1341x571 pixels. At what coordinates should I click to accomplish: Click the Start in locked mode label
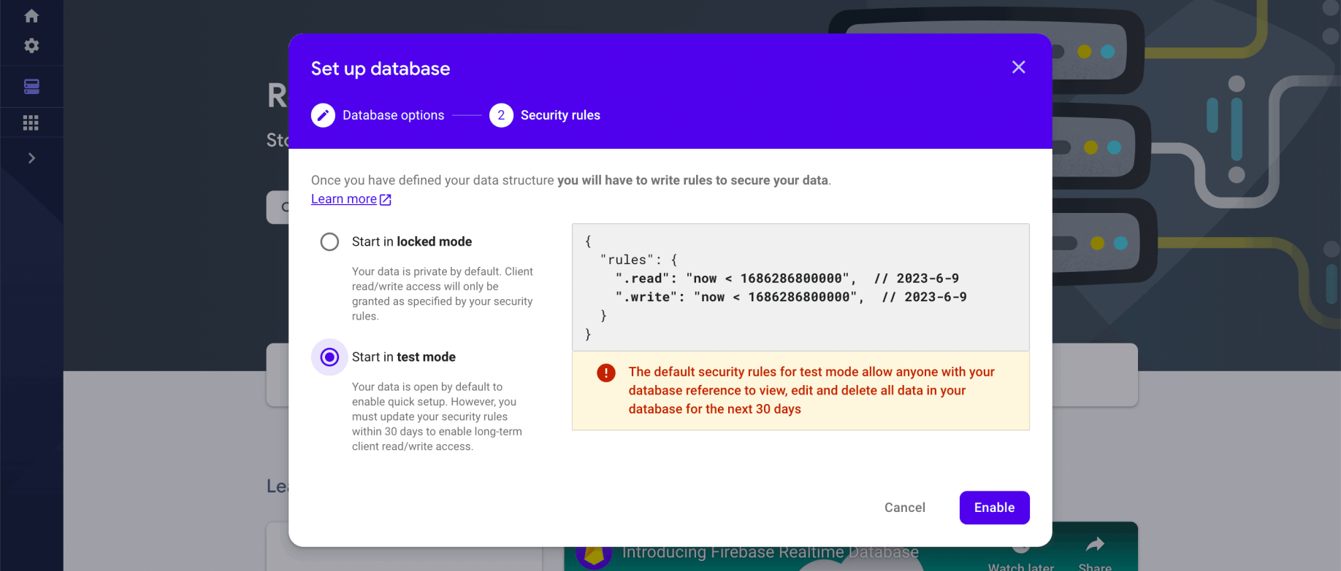412,242
